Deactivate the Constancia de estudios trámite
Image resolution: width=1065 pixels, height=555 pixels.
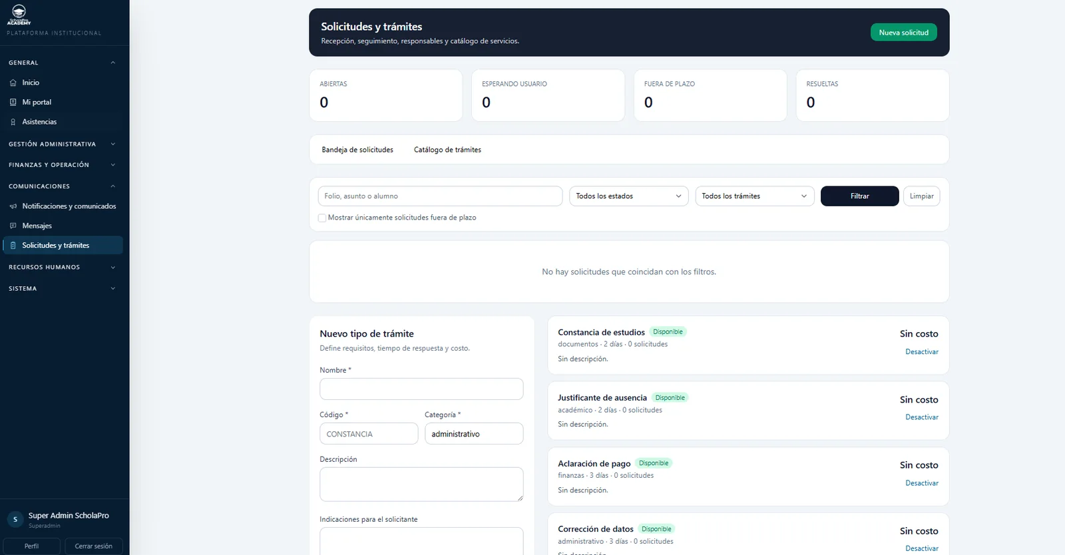(x=922, y=352)
